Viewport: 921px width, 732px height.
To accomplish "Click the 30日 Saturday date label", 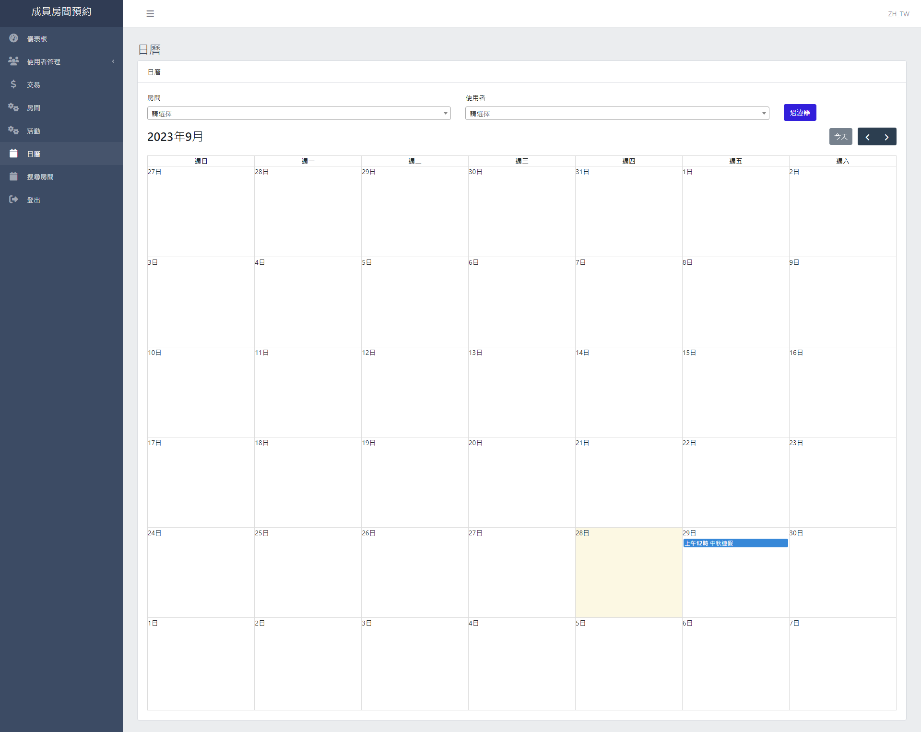I will coord(796,533).
